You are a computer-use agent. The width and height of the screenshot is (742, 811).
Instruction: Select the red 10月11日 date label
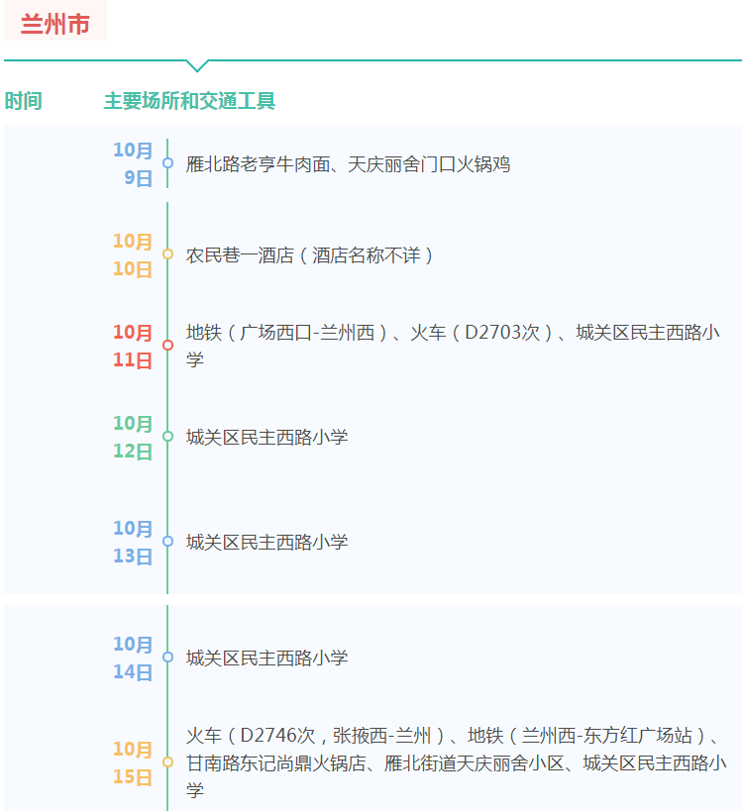click(x=133, y=346)
